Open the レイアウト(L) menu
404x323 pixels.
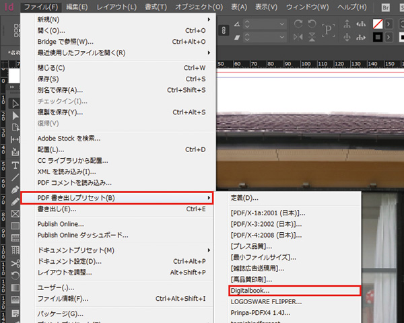pos(116,7)
